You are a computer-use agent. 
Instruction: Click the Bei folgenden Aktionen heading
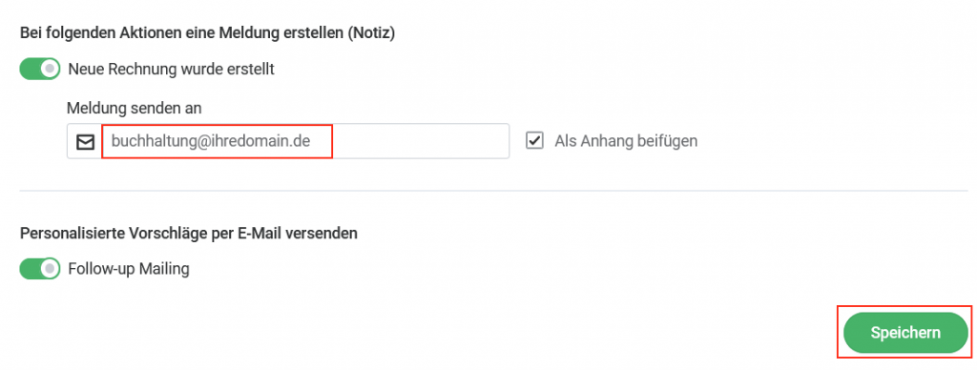[x=207, y=33]
